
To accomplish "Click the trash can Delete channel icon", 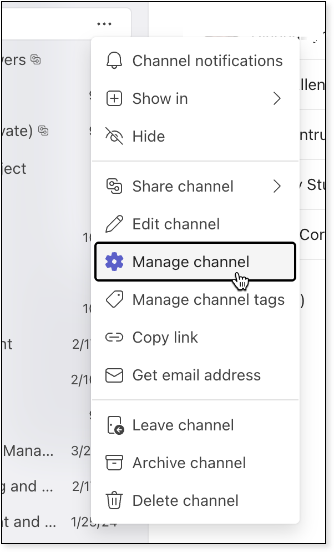I will tap(114, 501).
